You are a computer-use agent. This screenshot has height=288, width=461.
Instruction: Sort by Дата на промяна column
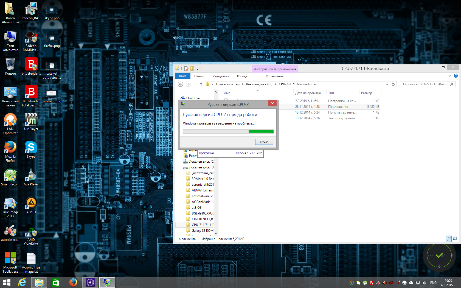pyautogui.click(x=308, y=93)
